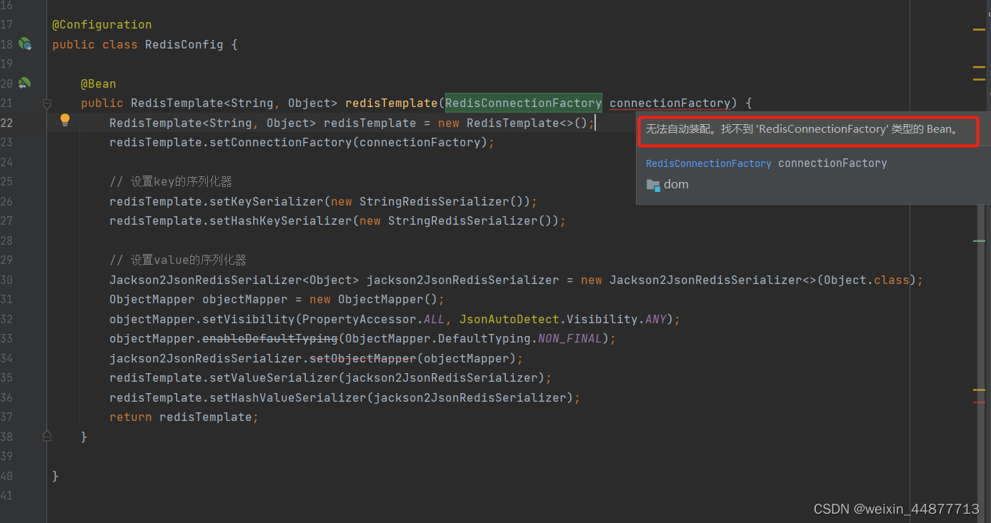Click the red-boxed autowire error message

808,131
